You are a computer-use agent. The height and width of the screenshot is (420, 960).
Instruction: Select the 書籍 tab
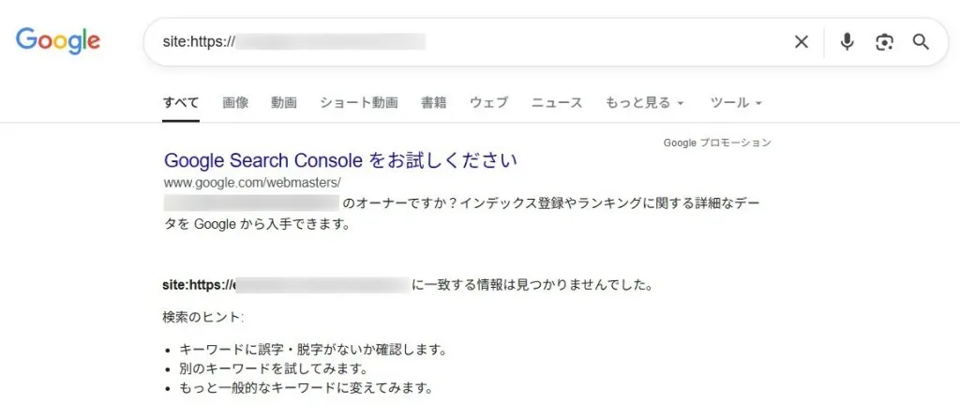[433, 102]
